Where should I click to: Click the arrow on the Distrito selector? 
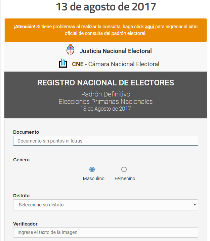tap(195, 205)
